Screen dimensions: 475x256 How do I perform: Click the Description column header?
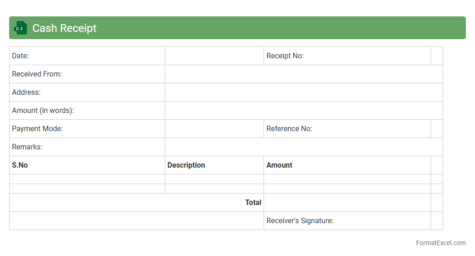click(x=214, y=165)
